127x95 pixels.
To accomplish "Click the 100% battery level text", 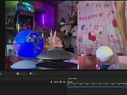I will coord(56,82).
